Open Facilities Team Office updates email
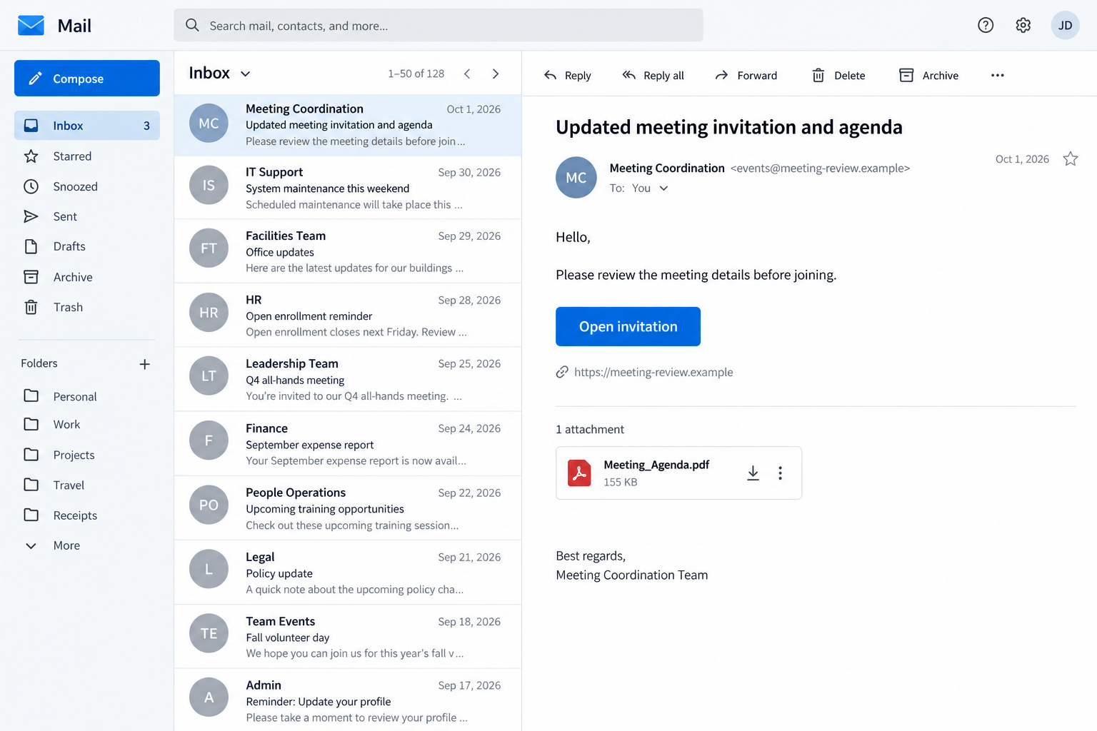Viewport: 1097px width, 731px height. tap(348, 251)
